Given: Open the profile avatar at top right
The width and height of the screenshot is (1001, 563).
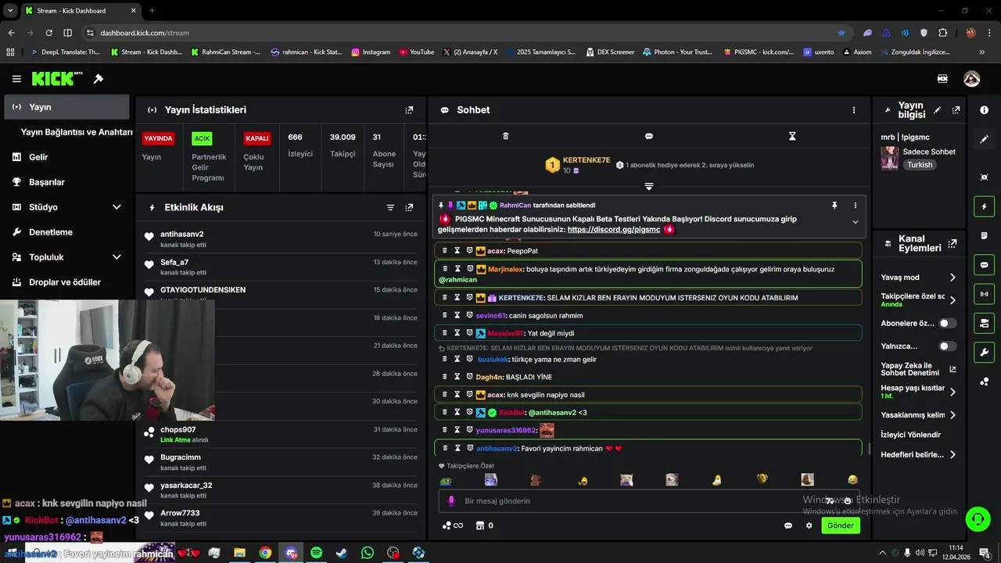Looking at the screenshot, I should [x=971, y=79].
